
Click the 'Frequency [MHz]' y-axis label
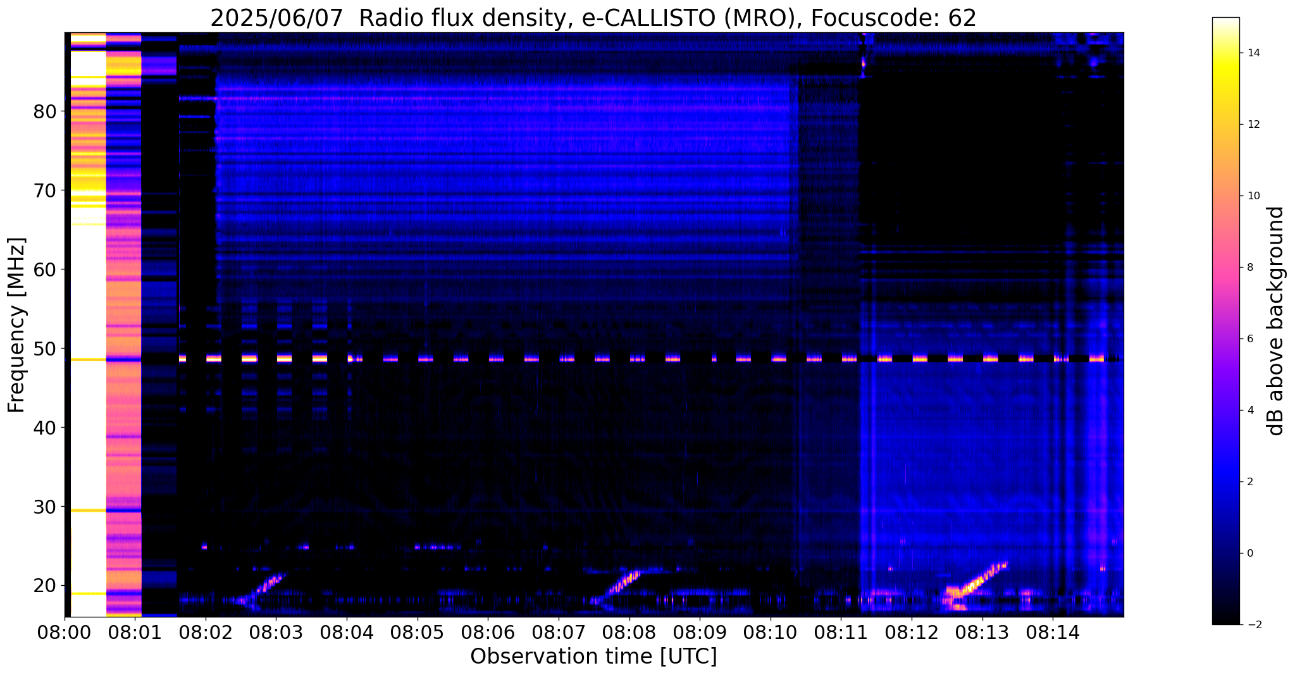click(16, 325)
